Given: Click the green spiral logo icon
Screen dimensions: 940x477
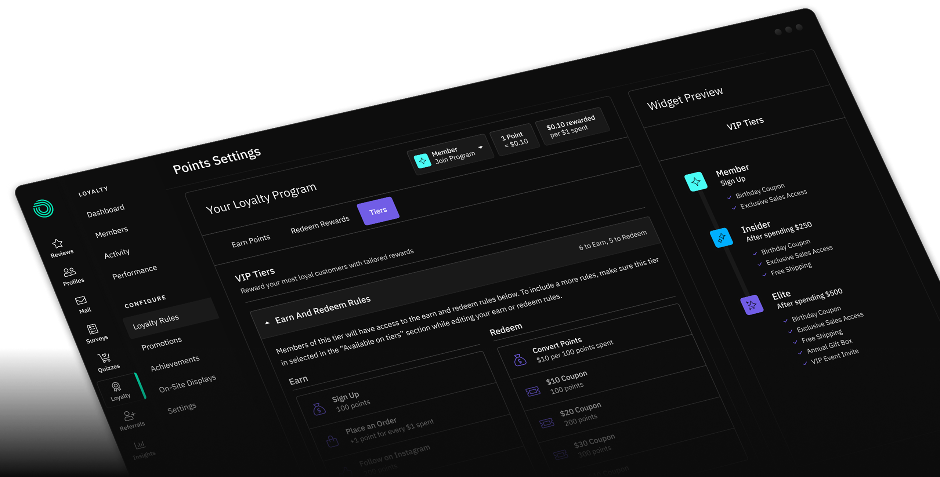Looking at the screenshot, I should coord(43,209).
